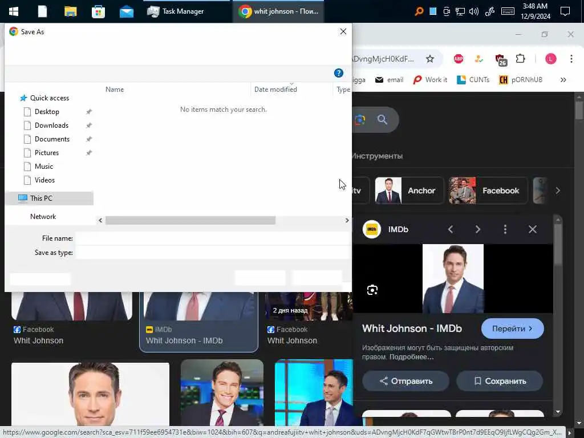Show more bookmarks with the double chevron
Screen dimensions: 584x438
coord(563,80)
